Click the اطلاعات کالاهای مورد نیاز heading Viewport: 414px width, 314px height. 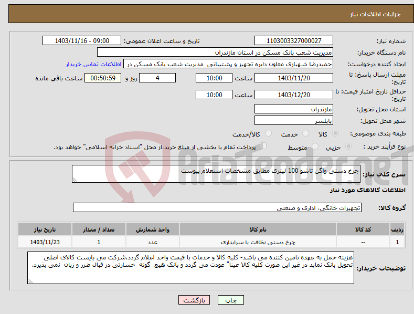point(367,190)
